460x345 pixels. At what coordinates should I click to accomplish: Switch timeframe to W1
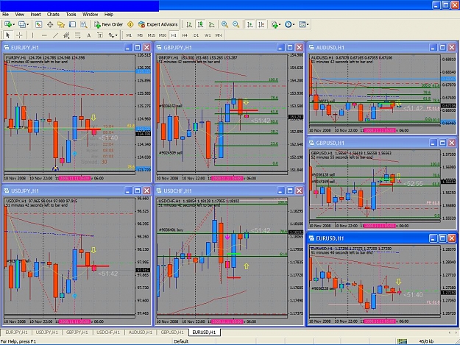[x=208, y=35]
